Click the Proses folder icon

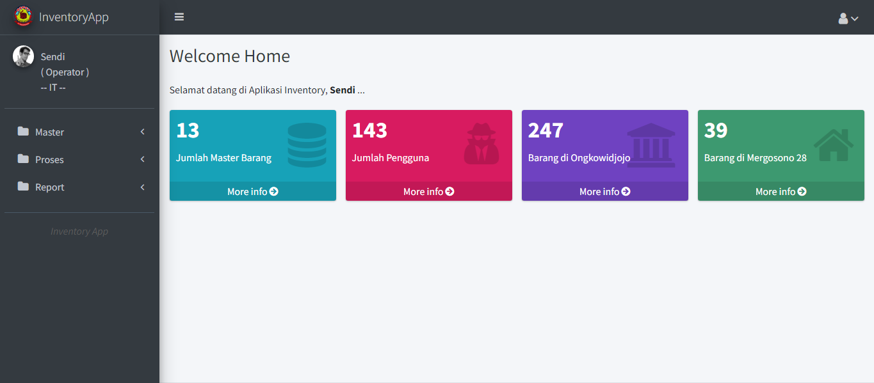pyautogui.click(x=24, y=159)
